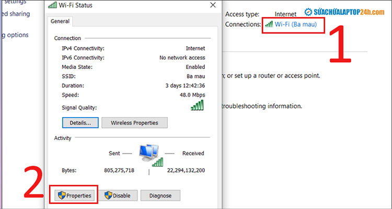This screenshot has height=209, width=392.
Task: Click the 48.0 Mbps speed value
Action: [192, 95]
